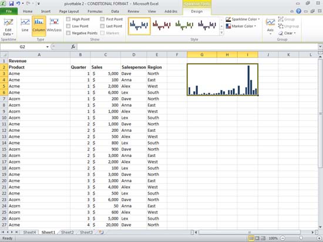Click the Name Box showing G2
The height and width of the screenshot is (242, 323).
[x=23, y=47]
